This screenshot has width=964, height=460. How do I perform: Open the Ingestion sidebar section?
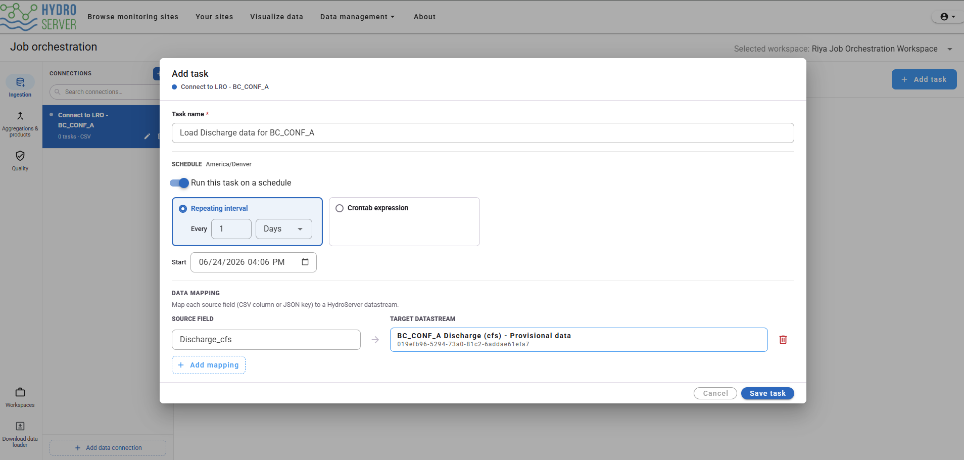20,86
